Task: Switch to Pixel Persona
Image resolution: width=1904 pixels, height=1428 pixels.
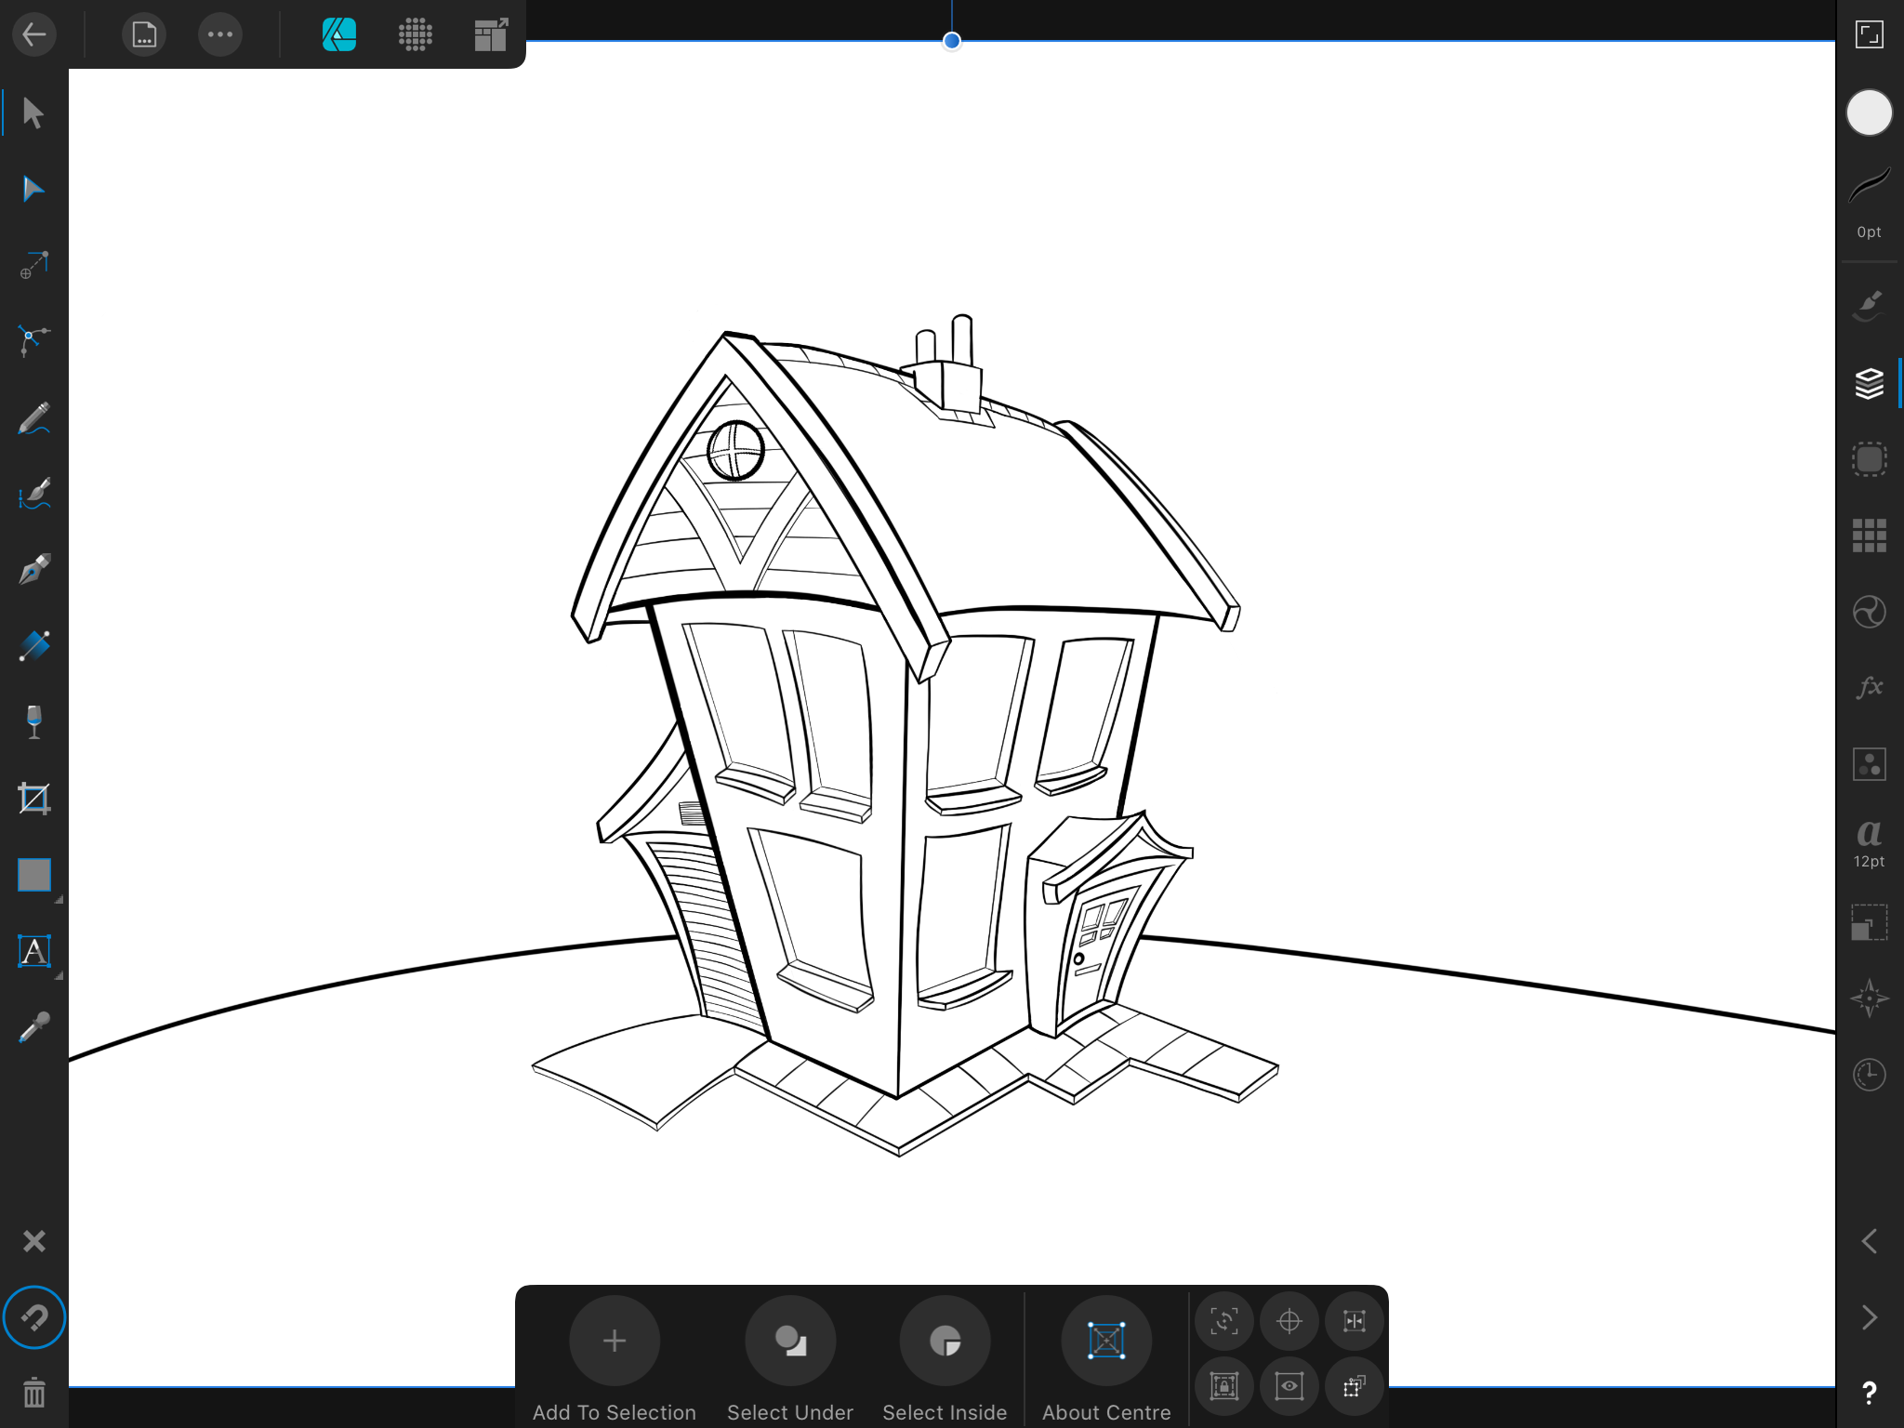Action: [x=416, y=35]
